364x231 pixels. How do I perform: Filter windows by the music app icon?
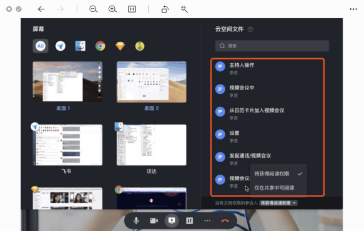(140, 46)
